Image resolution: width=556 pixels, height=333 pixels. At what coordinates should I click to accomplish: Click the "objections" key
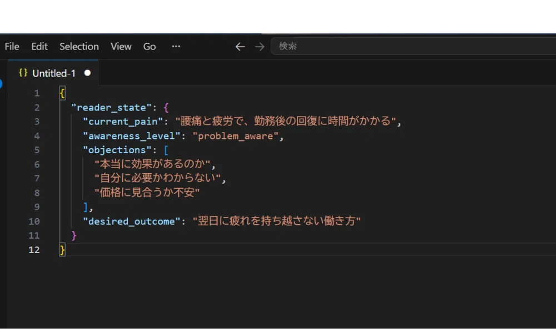coord(117,150)
